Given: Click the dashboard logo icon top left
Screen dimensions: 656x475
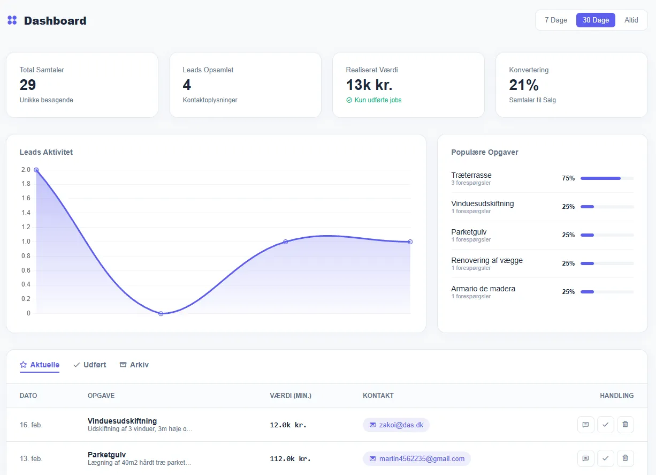Looking at the screenshot, I should 12,19.
